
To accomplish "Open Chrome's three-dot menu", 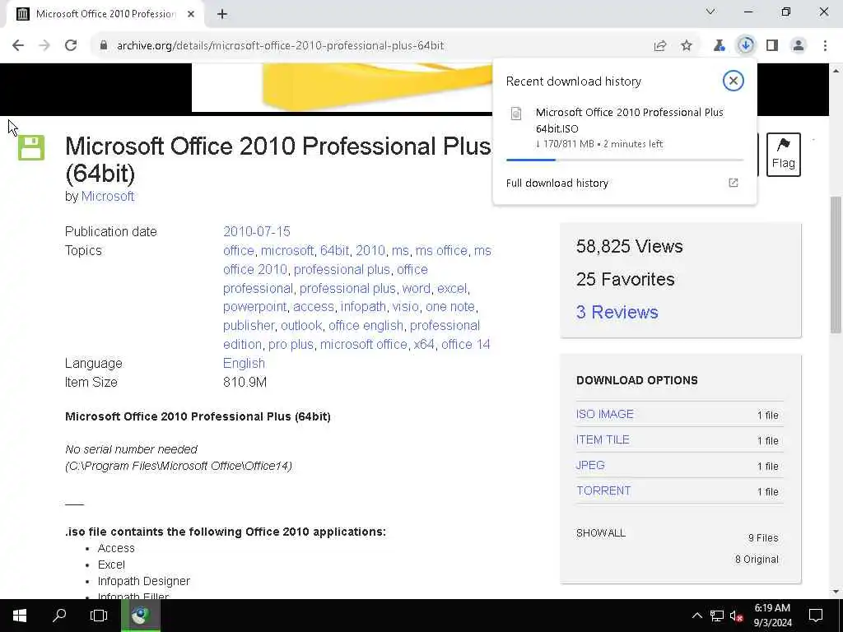I will click(x=825, y=46).
